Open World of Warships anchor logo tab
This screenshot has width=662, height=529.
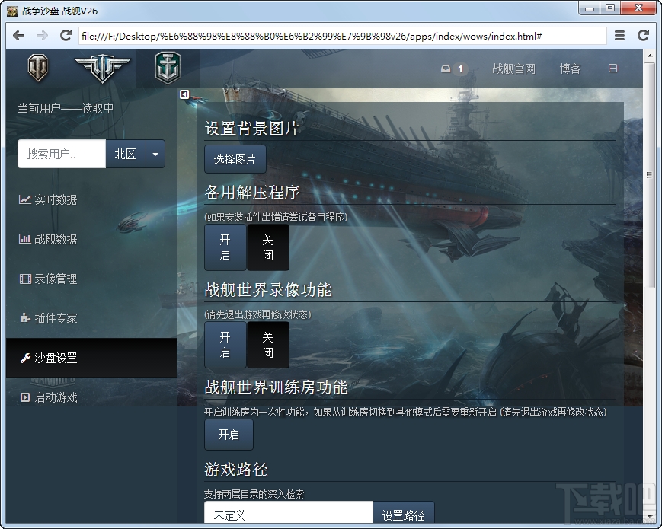click(168, 68)
